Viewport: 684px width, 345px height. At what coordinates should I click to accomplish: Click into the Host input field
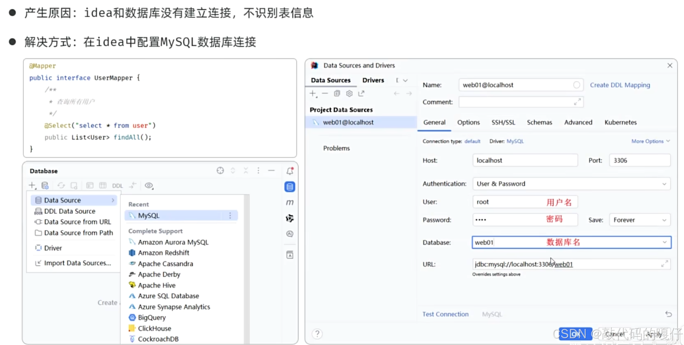(525, 160)
